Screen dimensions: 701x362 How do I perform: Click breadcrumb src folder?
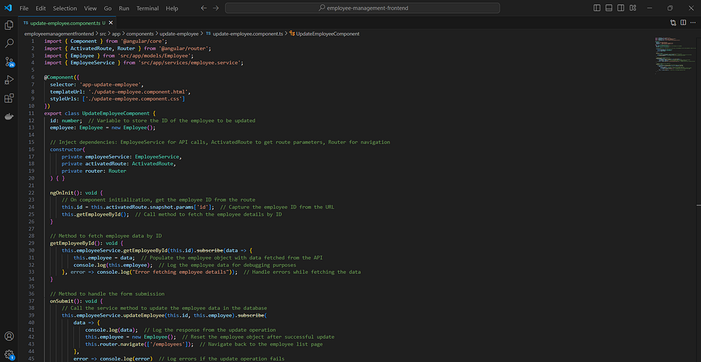pyautogui.click(x=103, y=33)
